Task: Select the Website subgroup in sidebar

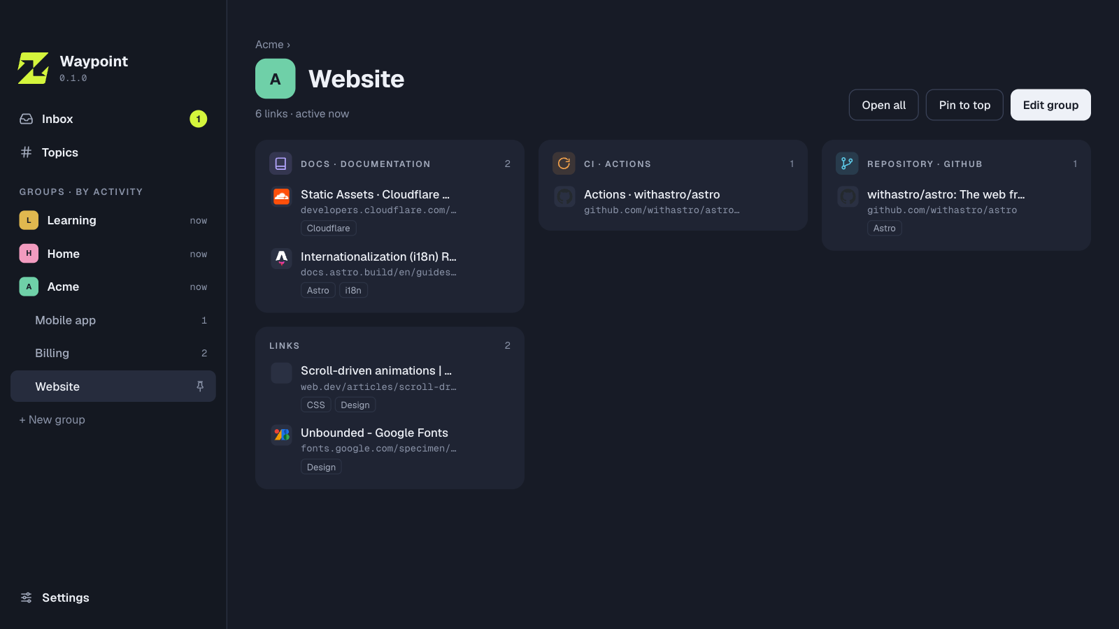Action: (113, 386)
